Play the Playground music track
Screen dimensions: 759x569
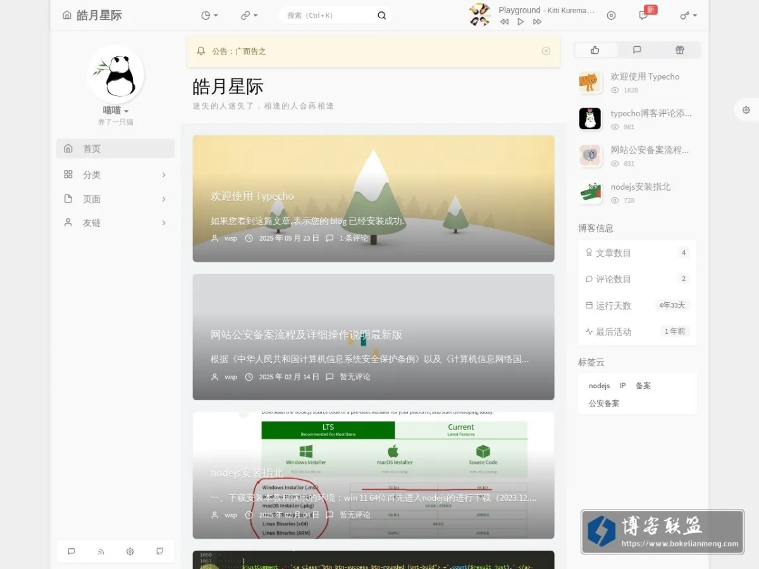coord(521,21)
